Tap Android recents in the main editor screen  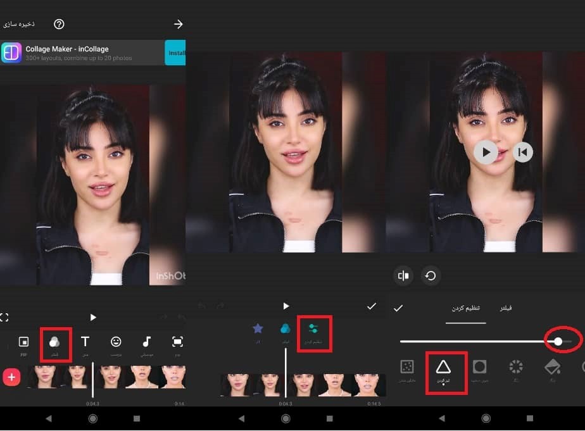(x=137, y=418)
